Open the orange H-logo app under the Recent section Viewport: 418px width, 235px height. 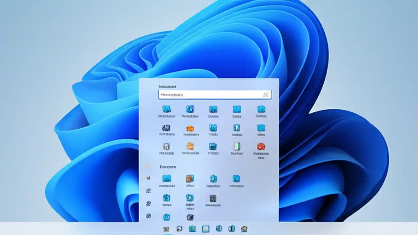point(190,179)
